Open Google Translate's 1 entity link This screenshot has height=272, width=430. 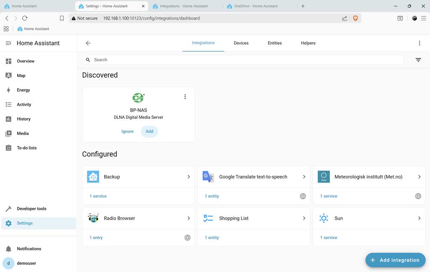212,196
